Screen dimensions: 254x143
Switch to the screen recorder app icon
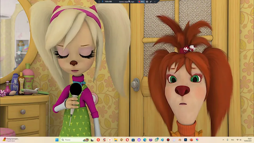click(x=168, y=140)
